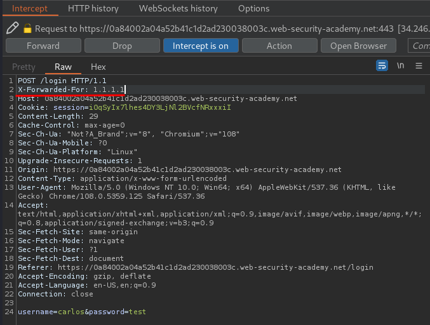Open the Options tab
Viewport: 430px width, 325px height.
click(x=253, y=8)
